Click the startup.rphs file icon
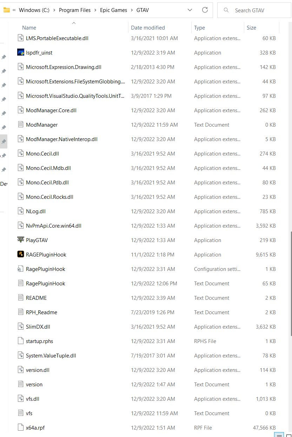 point(21,341)
